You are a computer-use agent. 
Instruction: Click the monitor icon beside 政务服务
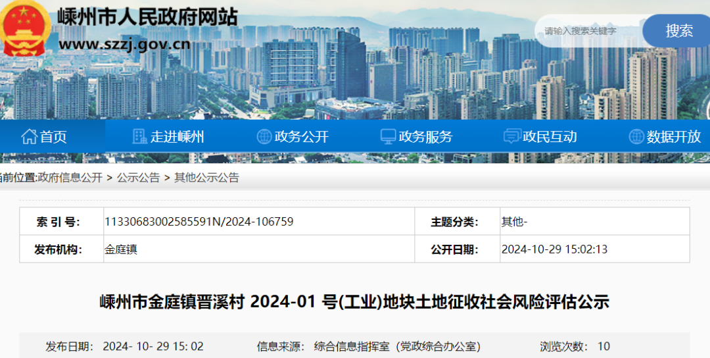tap(388, 137)
